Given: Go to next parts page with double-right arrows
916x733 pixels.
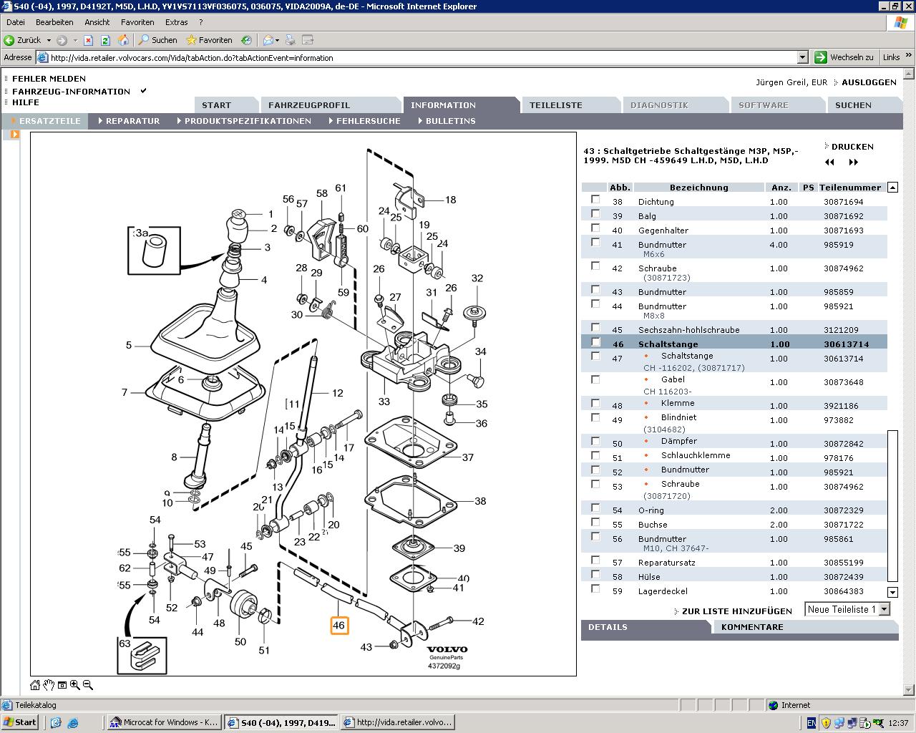Looking at the screenshot, I should tap(853, 162).
